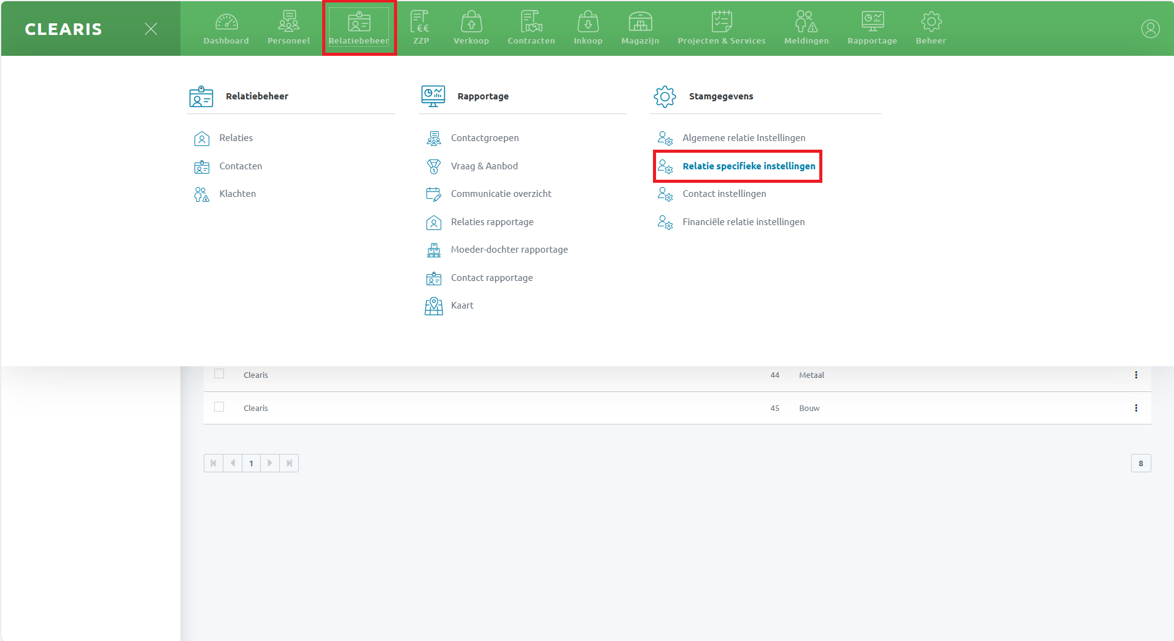Go to the next page arrow
1174x641 pixels.
270,463
